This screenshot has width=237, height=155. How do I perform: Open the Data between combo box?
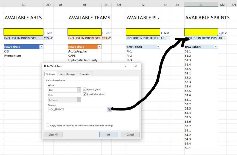65,100
